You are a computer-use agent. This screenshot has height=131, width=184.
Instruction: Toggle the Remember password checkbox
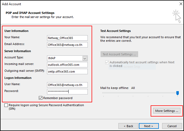[41, 98]
